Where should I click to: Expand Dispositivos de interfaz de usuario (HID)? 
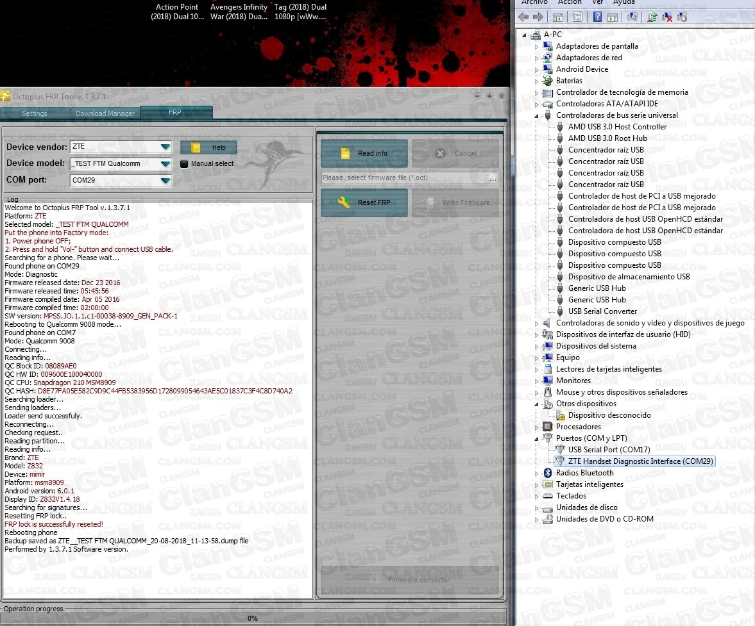point(536,335)
